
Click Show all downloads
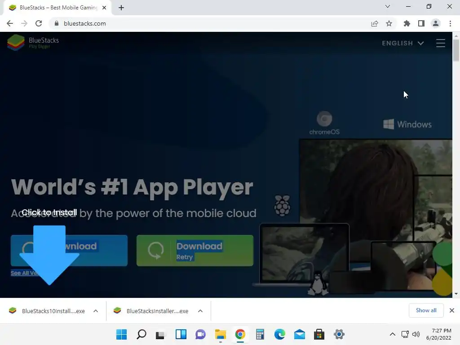[426, 310]
